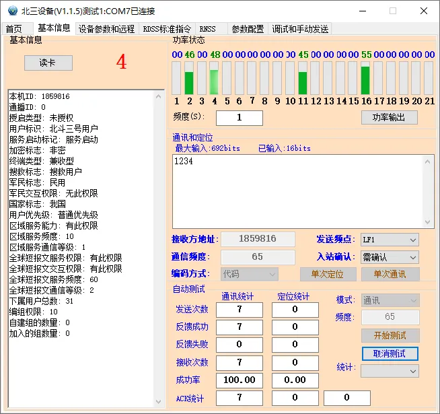Click the channel 16 power bar
This screenshot has height=414, width=440.
365,78
